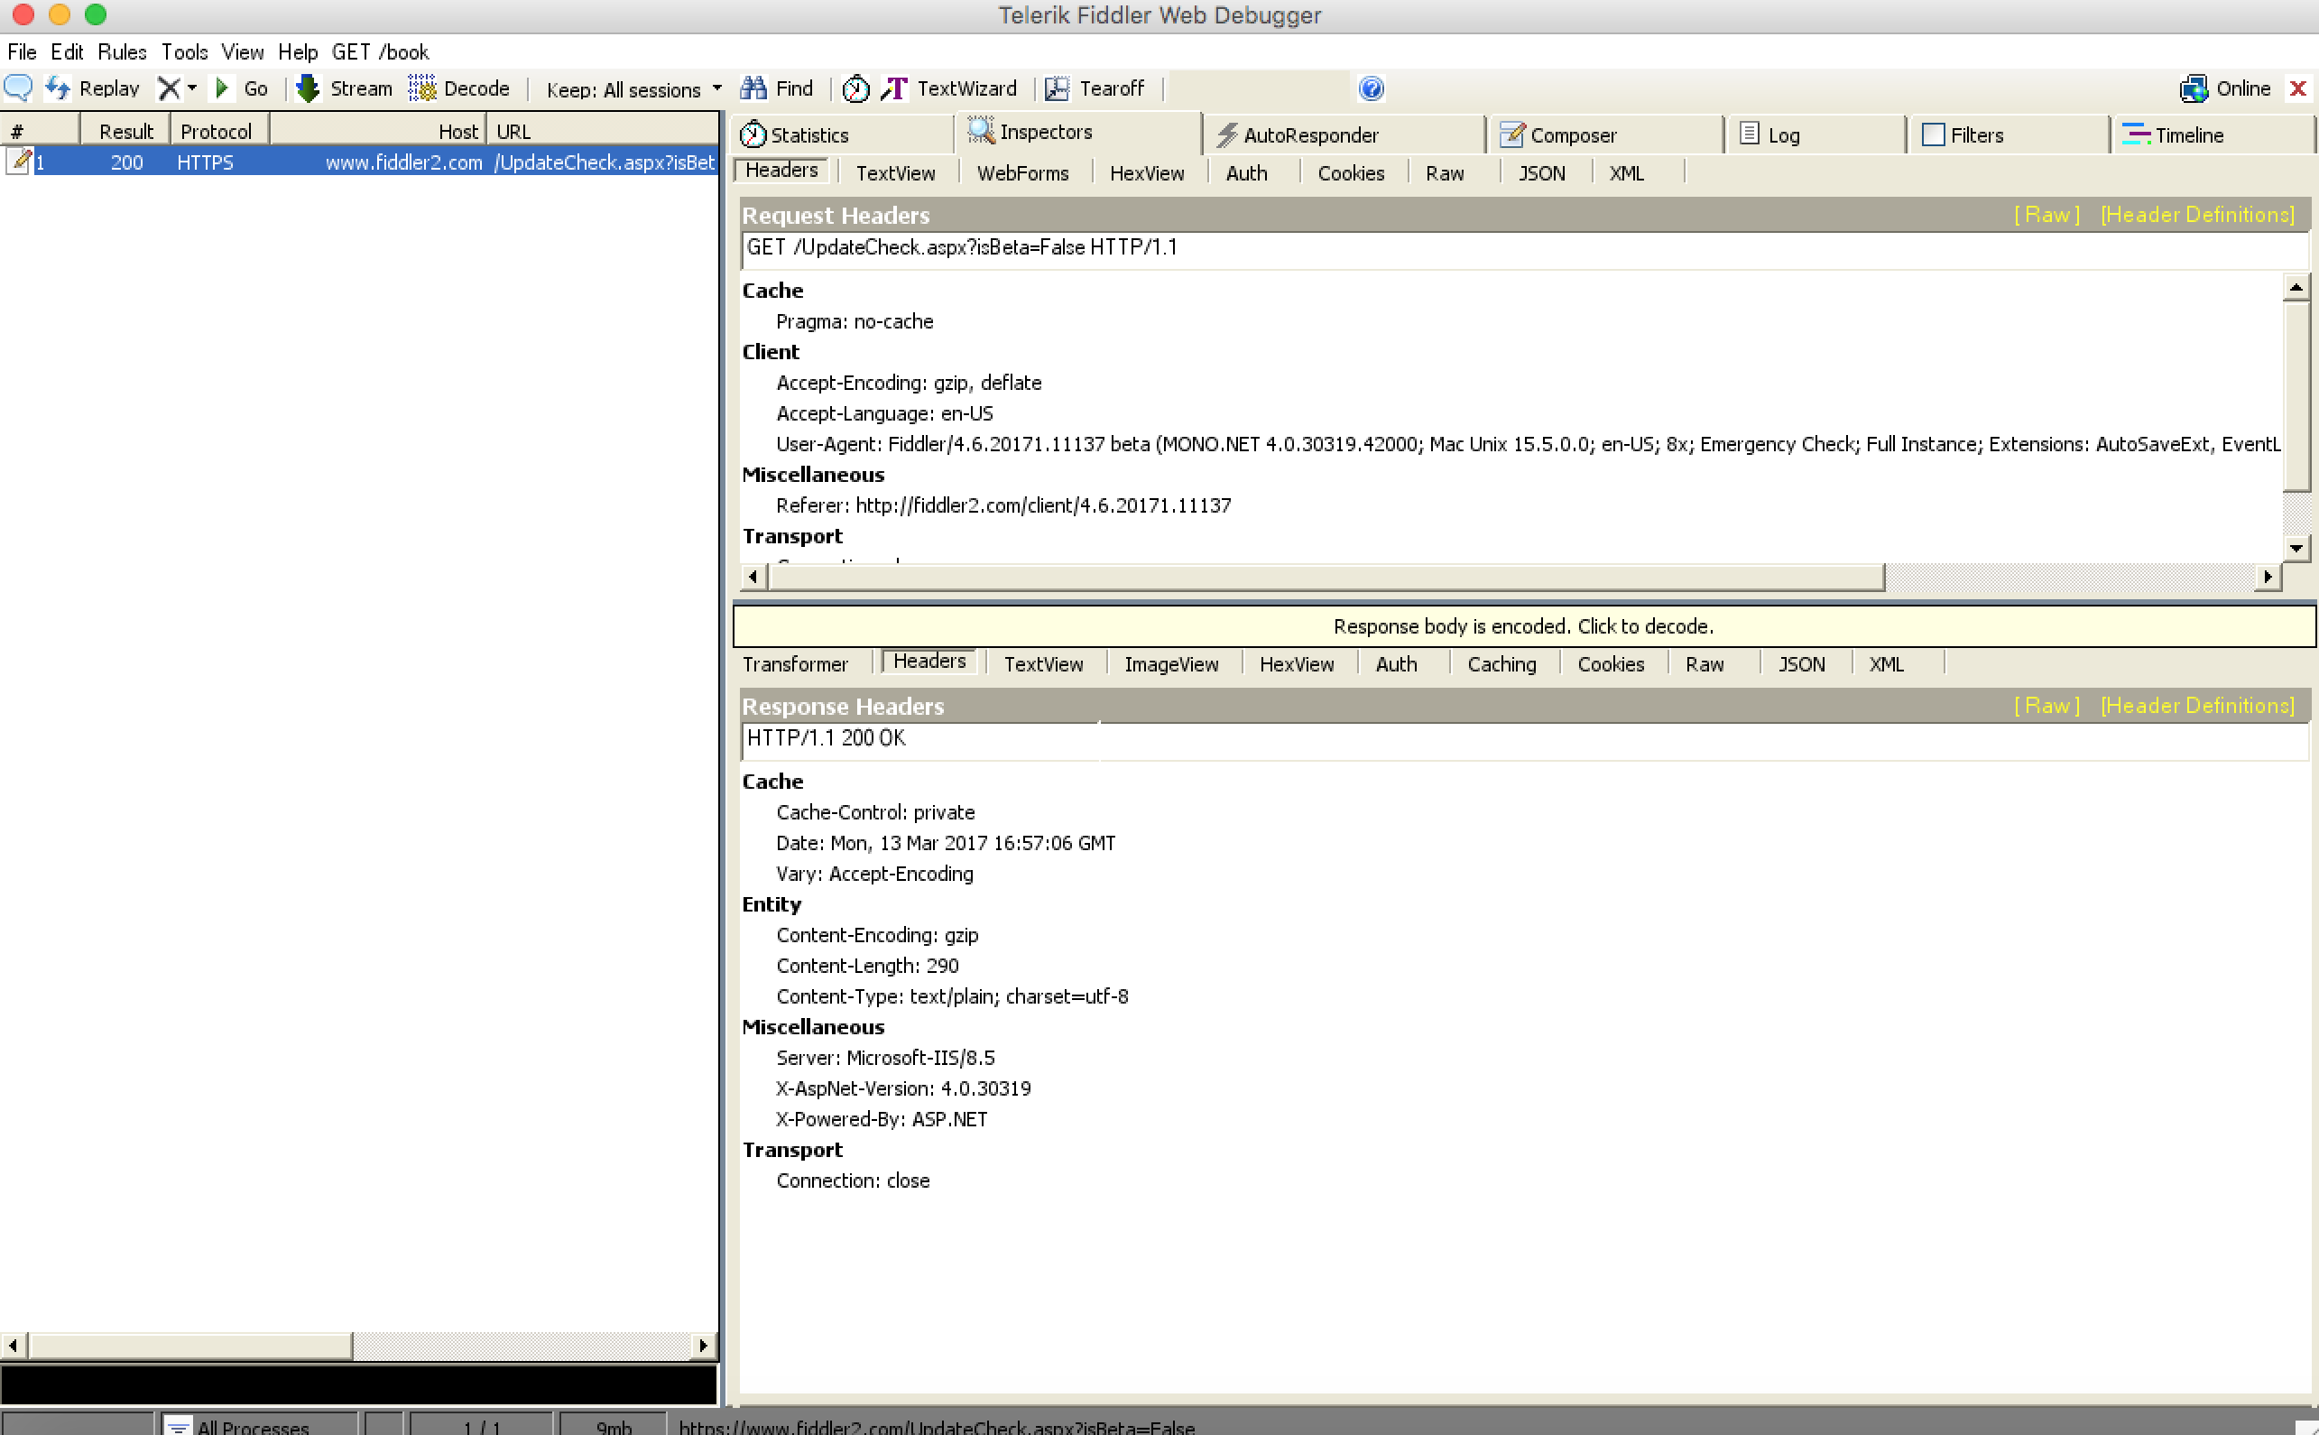Viewport: 2319px width, 1435px height.
Task: Click the Remove sessions X icon
Action: click(169, 88)
